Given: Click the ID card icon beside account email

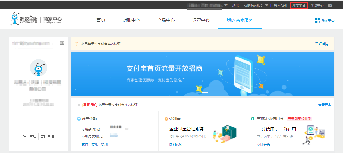Looking at the screenshot, I should [x=62, y=43].
